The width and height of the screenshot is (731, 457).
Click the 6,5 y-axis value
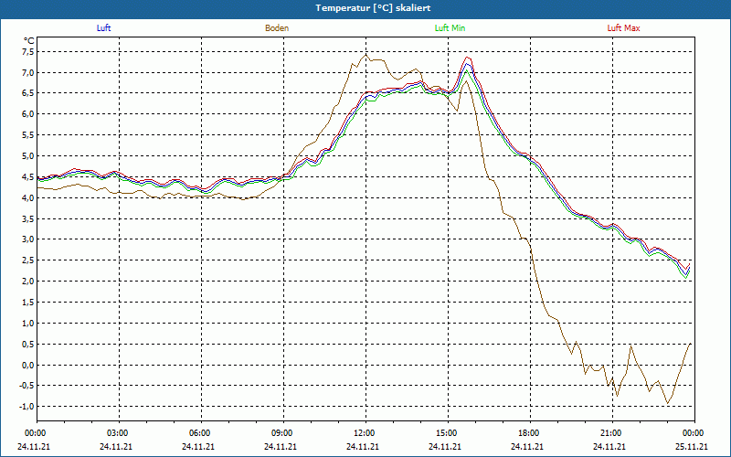click(28, 93)
